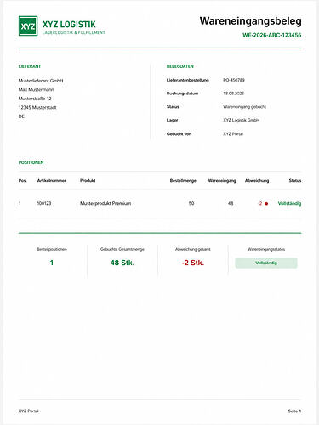319x425 pixels.
Task: Click contact name Max Mustermann
Action: click(37, 90)
